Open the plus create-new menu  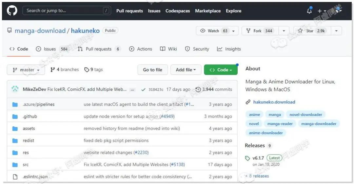322,11
